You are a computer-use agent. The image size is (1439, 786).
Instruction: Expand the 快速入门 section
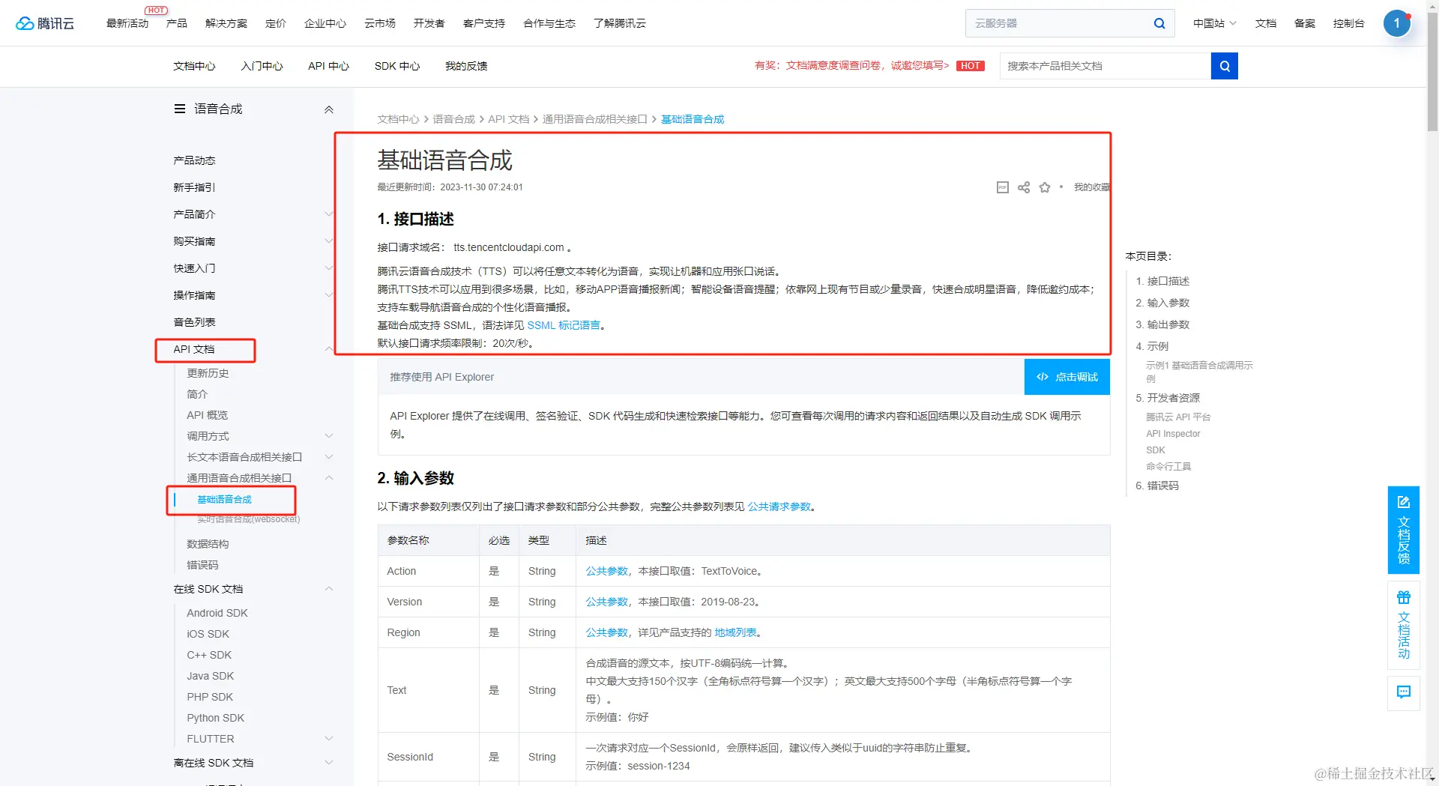328,268
